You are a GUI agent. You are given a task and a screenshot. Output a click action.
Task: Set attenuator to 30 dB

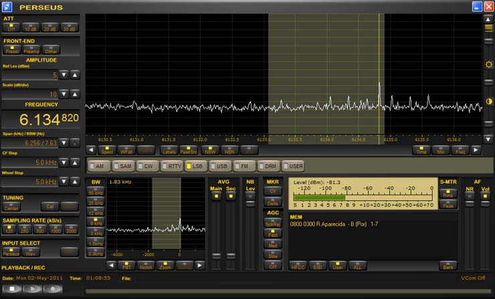pos(70,28)
